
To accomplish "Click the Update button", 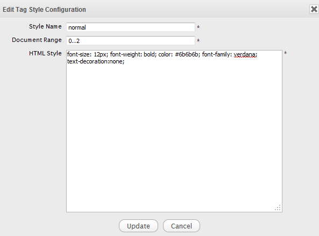I will pos(138,226).
